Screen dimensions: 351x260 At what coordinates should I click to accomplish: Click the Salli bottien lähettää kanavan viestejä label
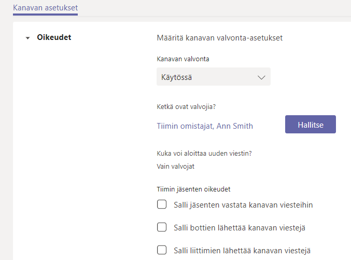(x=242, y=227)
